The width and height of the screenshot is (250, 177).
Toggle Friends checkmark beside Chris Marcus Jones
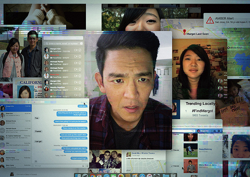tap(176, 166)
